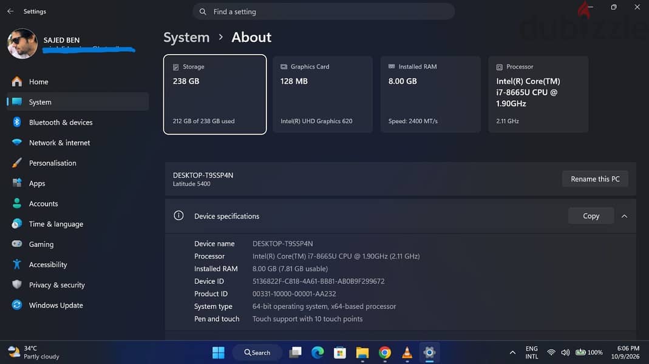Click the volume speaker tray icon

click(565, 352)
